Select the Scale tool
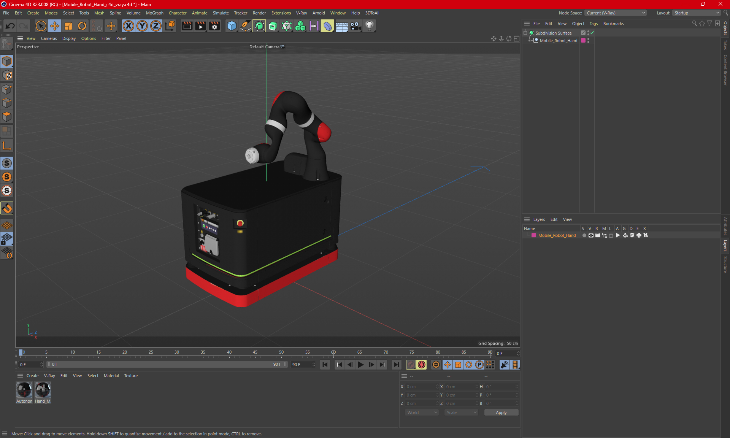This screenshot has height=438, width=730. 68,26
